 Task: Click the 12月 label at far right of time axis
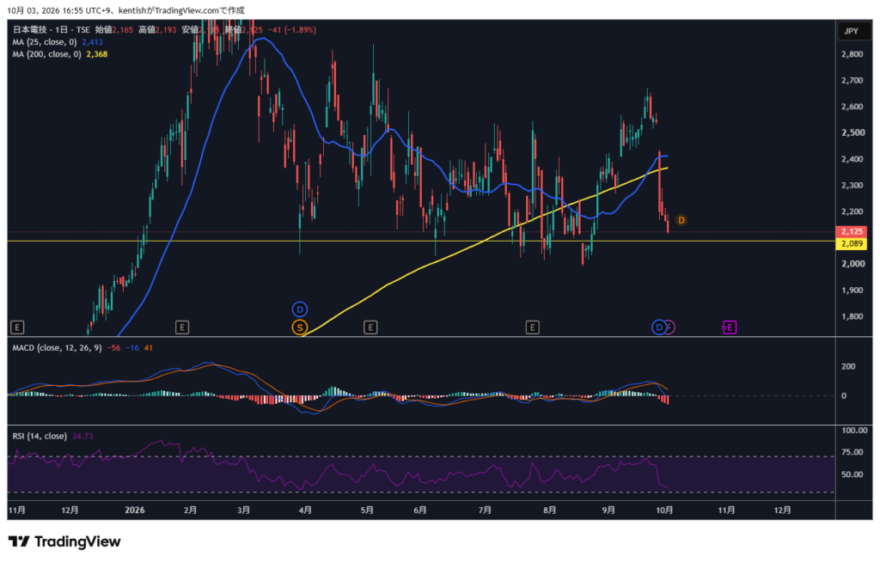click(x=782, y=511)
